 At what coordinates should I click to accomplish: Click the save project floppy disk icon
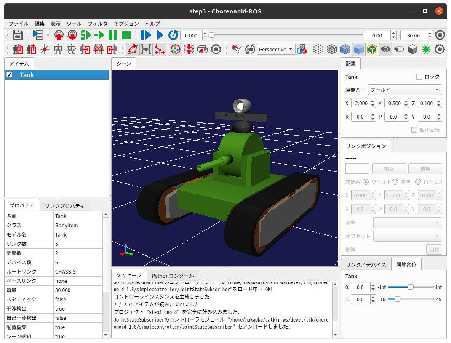tap(17, 35)
